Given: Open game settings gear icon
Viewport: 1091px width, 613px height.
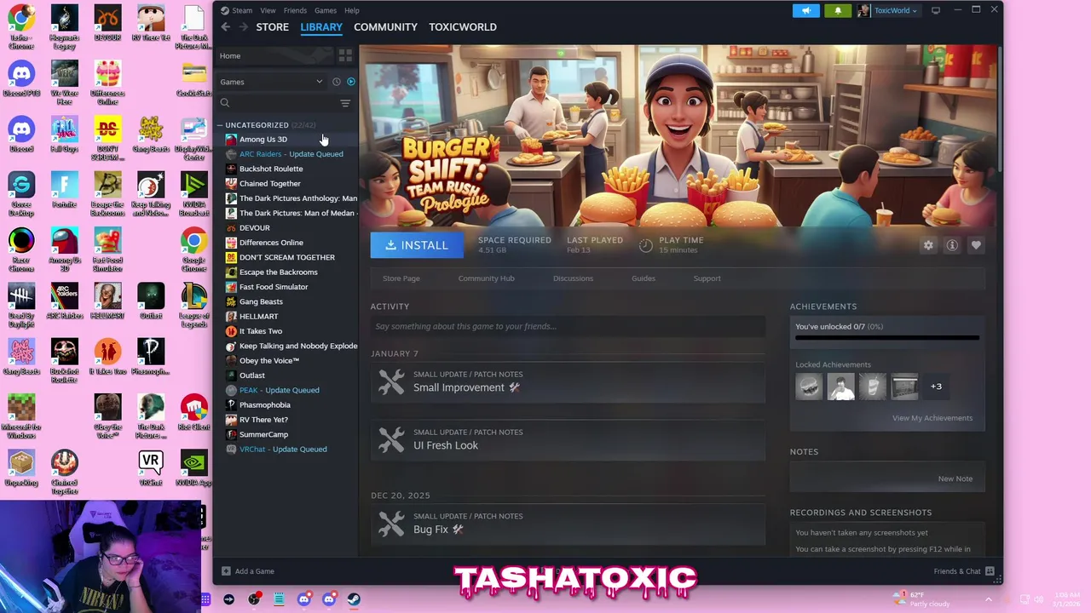Looking at the screenshot, I should [x=928, y=245].
